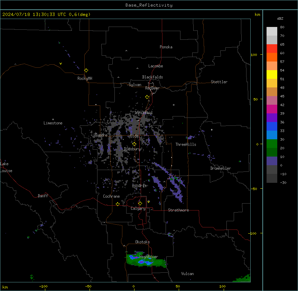Click the -50 tick label on the vertical axis
The image size is (298, 291).
[254, 189]
